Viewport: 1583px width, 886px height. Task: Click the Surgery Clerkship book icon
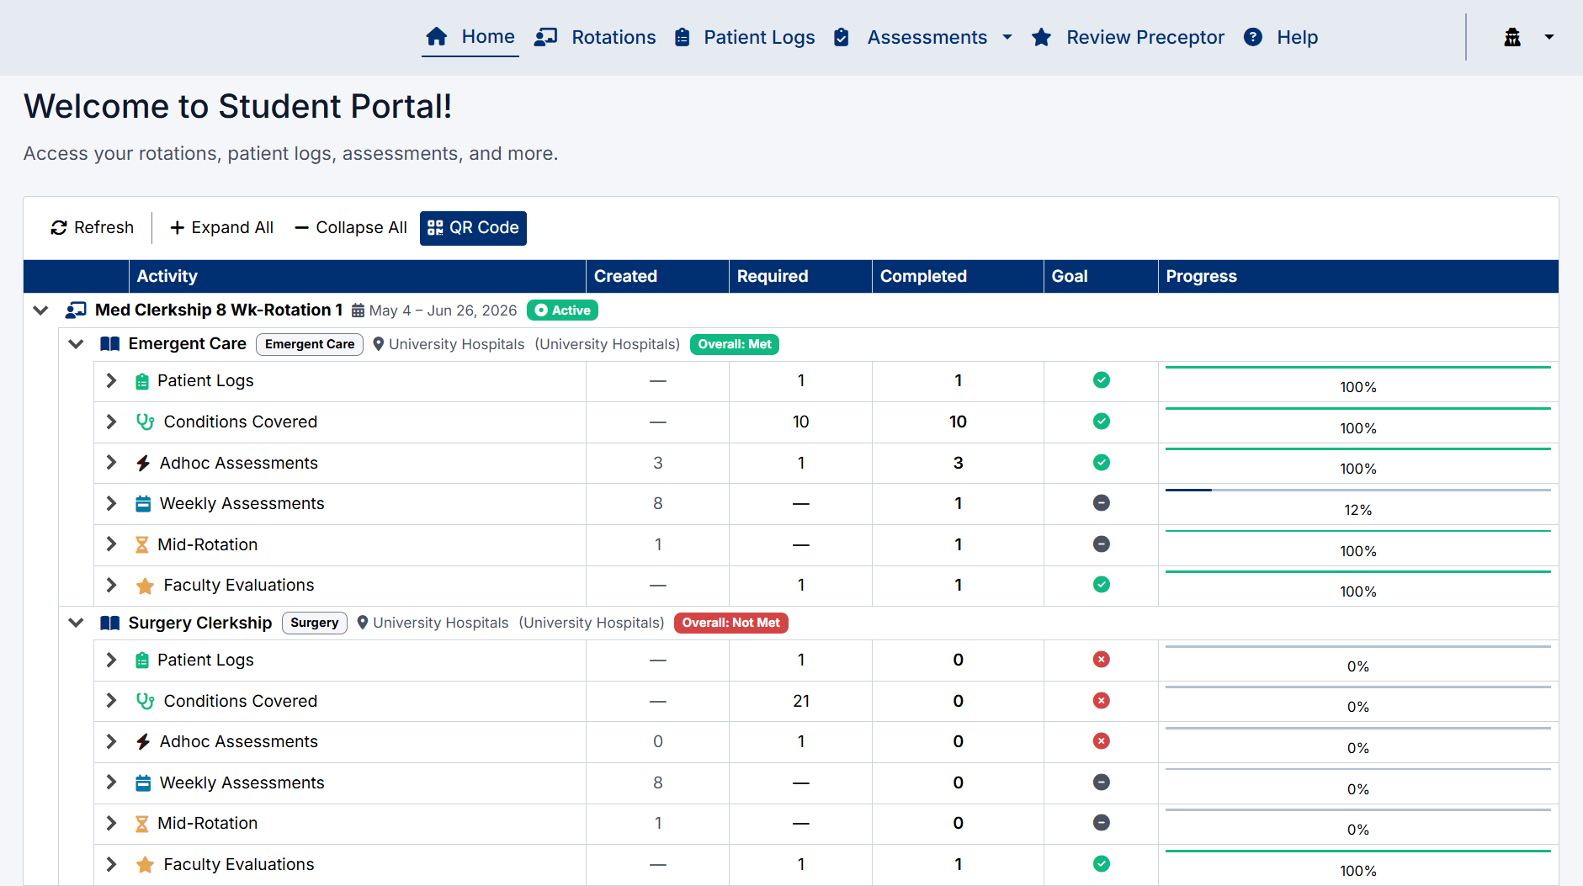(109, 623)
